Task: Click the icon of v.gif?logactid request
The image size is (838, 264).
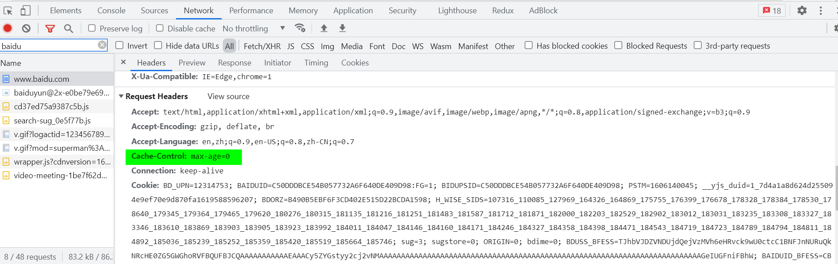Action: (x=6, y=134)
